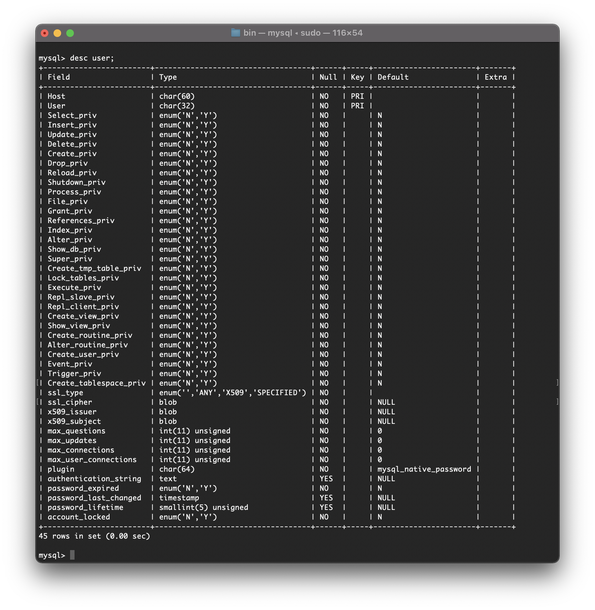Click the "mysql_native_password" default value
This screenshot has width=595, height=610.
point(425,469)
